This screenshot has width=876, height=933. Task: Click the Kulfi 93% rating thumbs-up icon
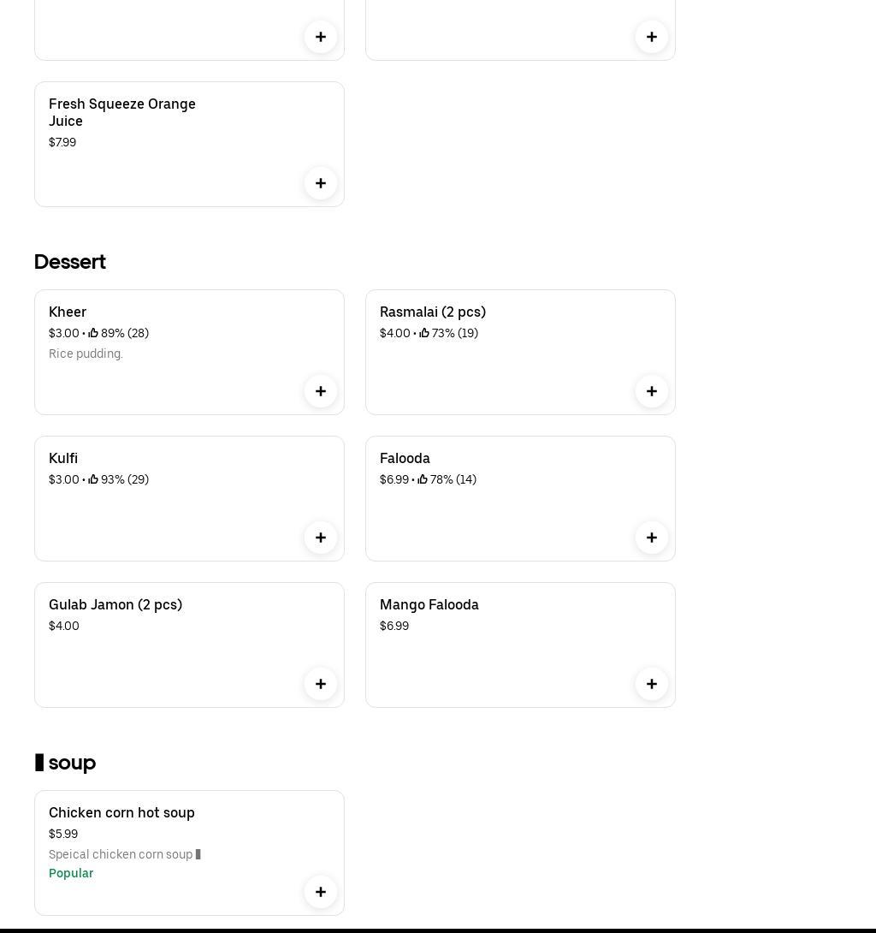(93, 479)
